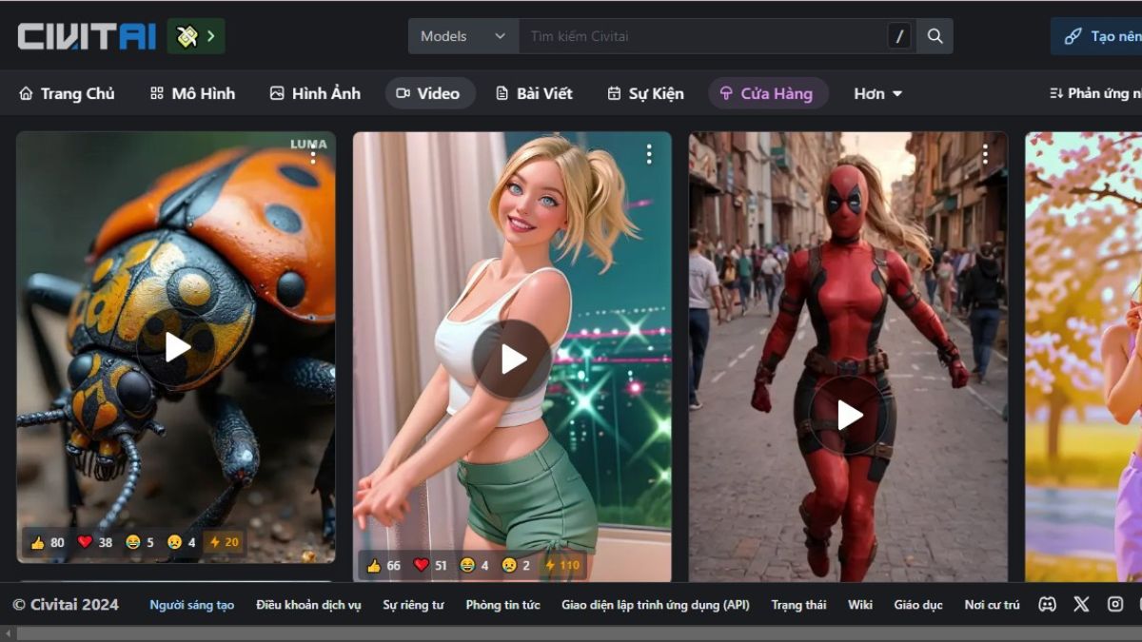Click the Civitai logo

tap(87, 36)
